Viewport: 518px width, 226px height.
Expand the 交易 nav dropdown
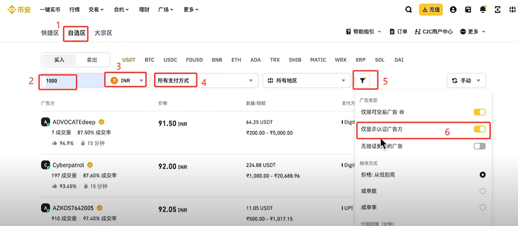96,10
